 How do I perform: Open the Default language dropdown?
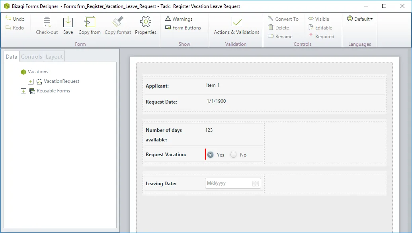(360, 19)
